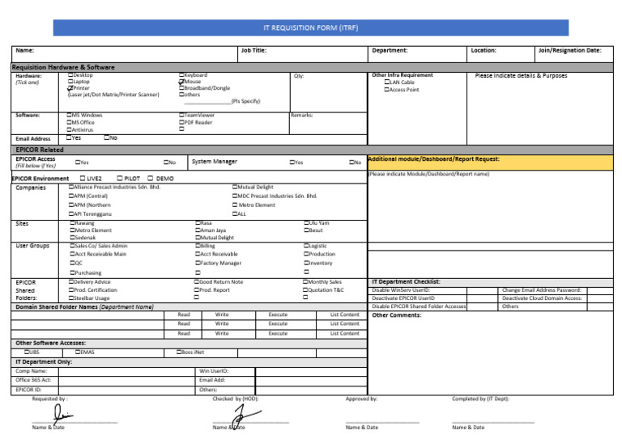Select the MS Office software checkbox
Viewport: 622px width, 439px height.
point(70,122)
